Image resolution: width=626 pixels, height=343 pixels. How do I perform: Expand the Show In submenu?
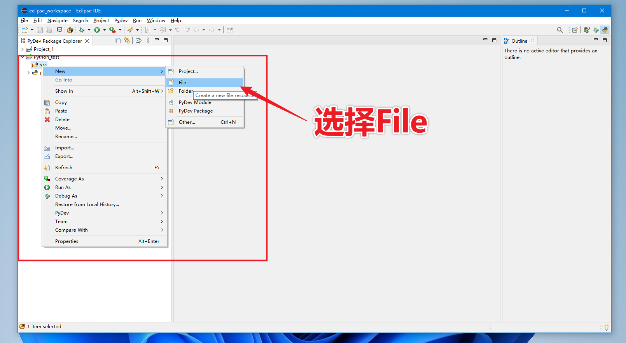click(105, 91)
